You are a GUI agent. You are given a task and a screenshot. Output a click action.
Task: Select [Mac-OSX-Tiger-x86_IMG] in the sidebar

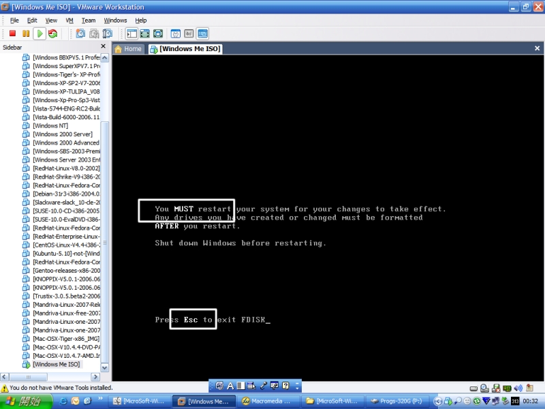61,338
